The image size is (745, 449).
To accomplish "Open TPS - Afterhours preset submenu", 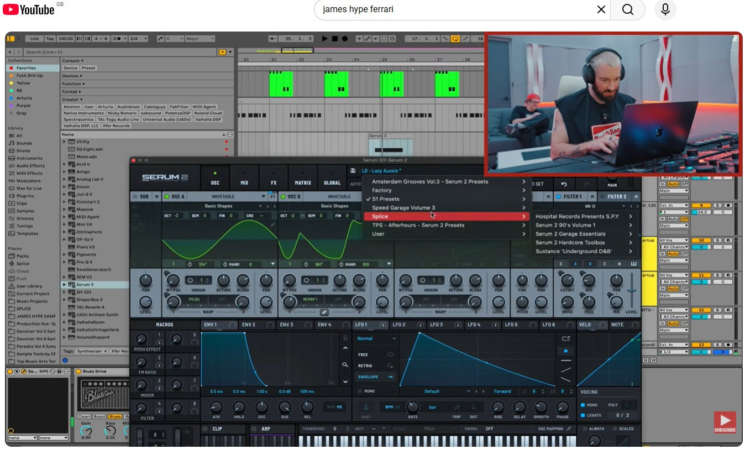I will point(446,225).
